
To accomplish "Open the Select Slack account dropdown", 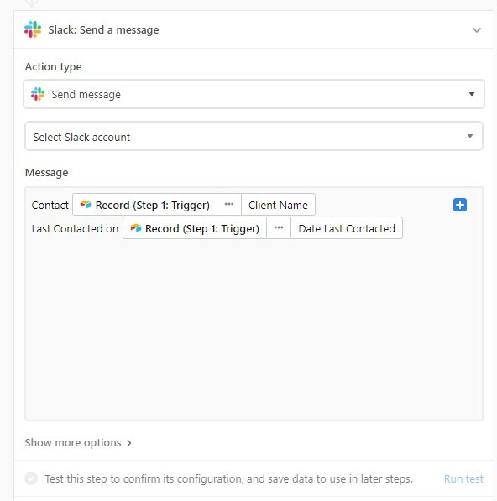I will click(x=254, y=136).
